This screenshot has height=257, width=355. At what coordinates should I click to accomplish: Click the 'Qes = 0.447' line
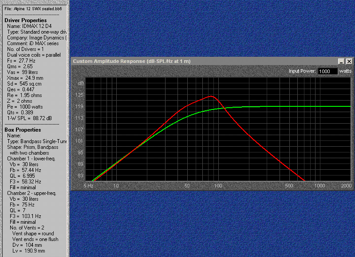[20, 90]
